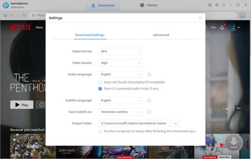This screenshot has width=251, height=159.
Task: Browse output folder with ellipsis button
Action: [x=175, y=123]
